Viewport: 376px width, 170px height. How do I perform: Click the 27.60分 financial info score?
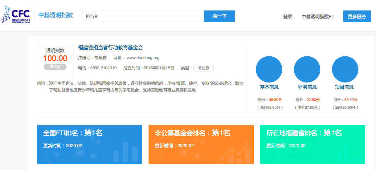(x=313, y=100)
